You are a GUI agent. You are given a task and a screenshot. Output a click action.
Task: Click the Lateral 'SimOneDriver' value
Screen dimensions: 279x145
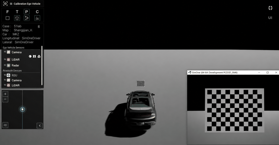pos(24,42)
